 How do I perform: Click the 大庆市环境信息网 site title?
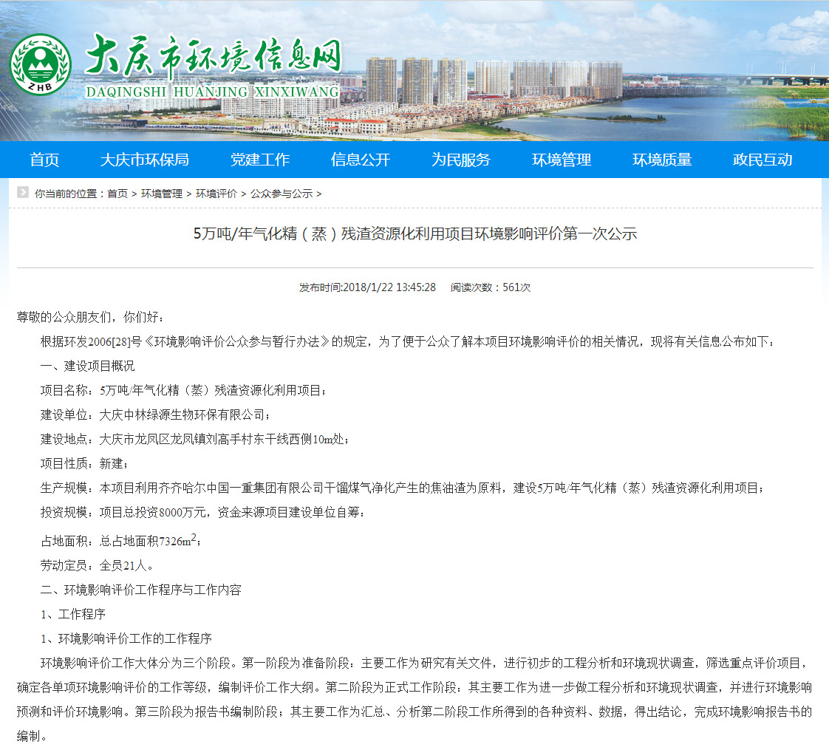[x=213, y=57]
